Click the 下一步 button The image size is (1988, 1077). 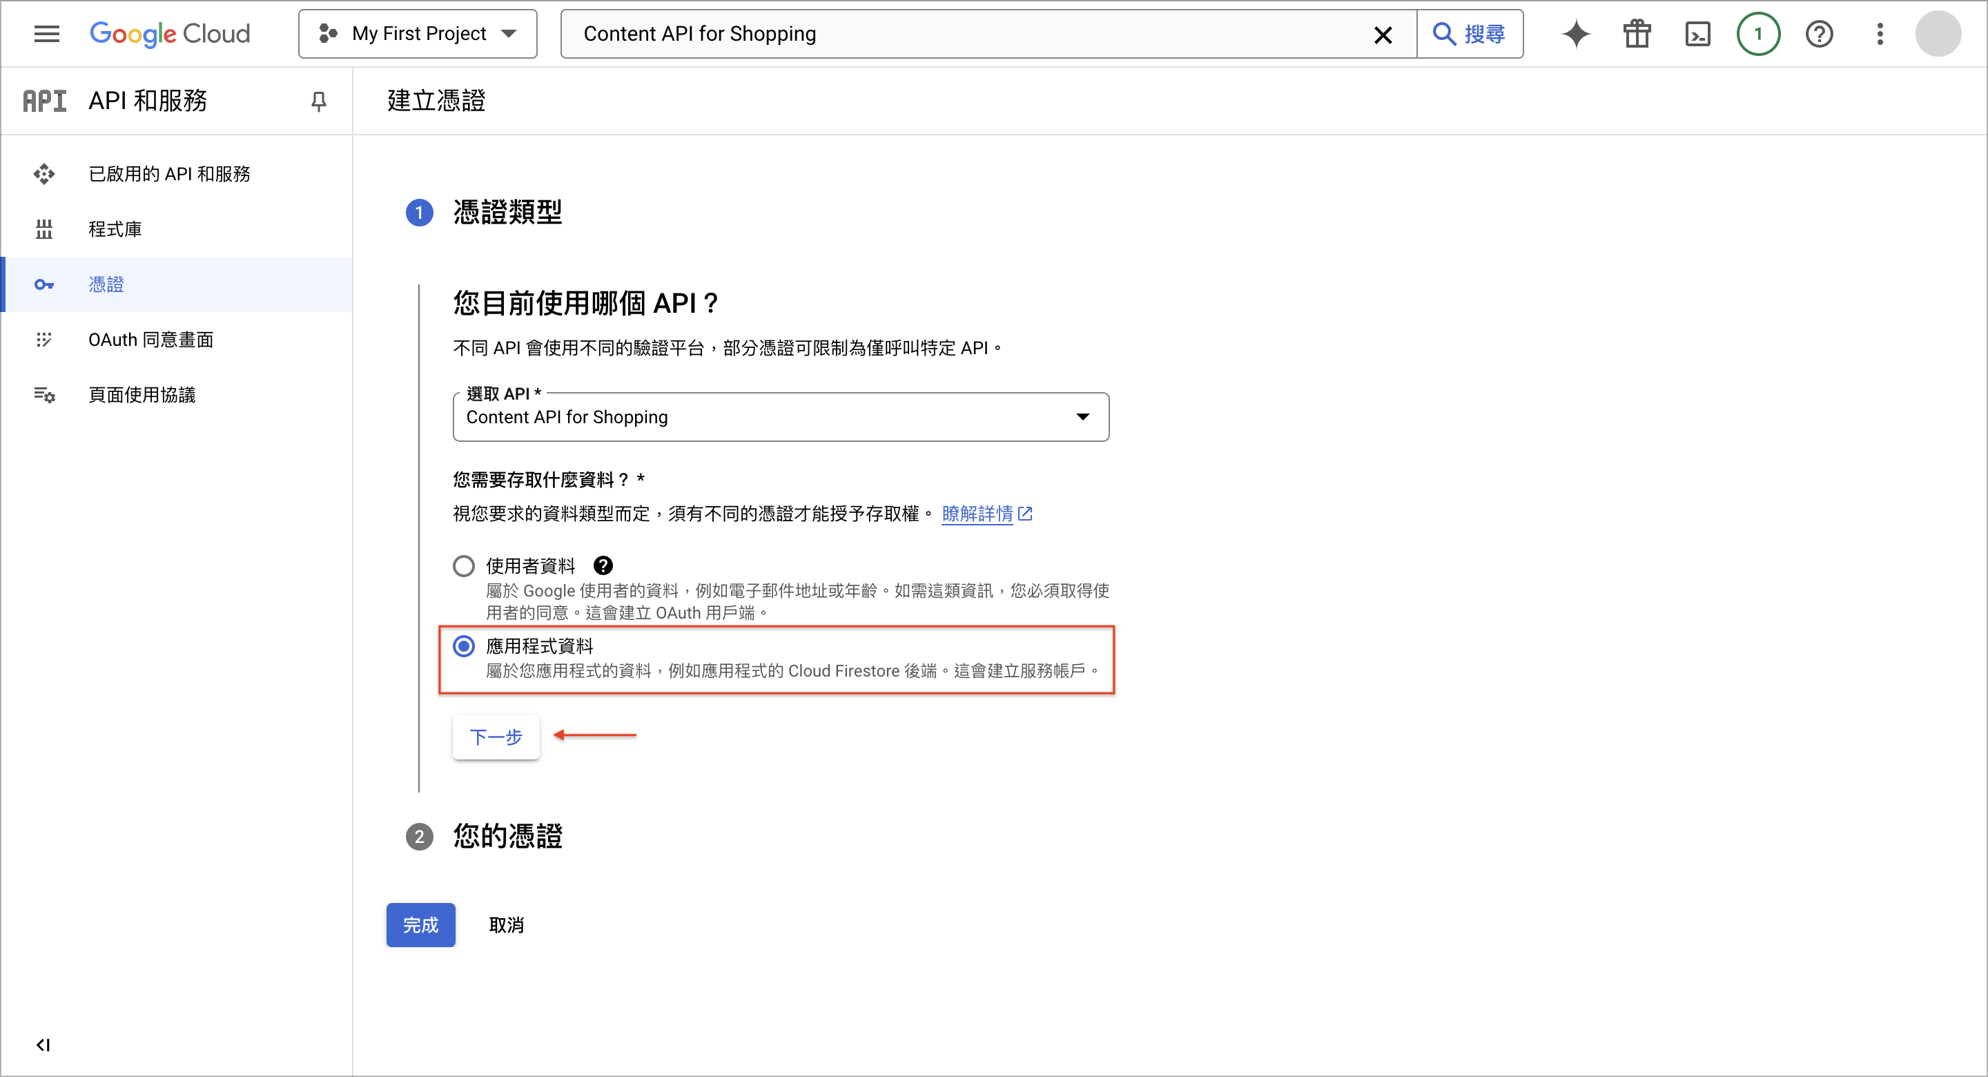(496, 737)
